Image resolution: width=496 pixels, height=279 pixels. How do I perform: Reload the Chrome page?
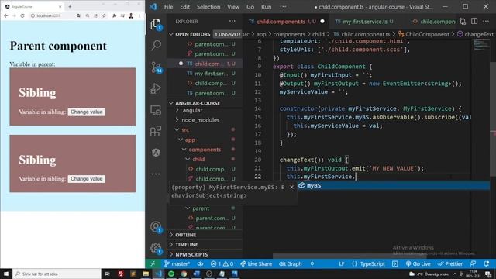tap(22, 15)
